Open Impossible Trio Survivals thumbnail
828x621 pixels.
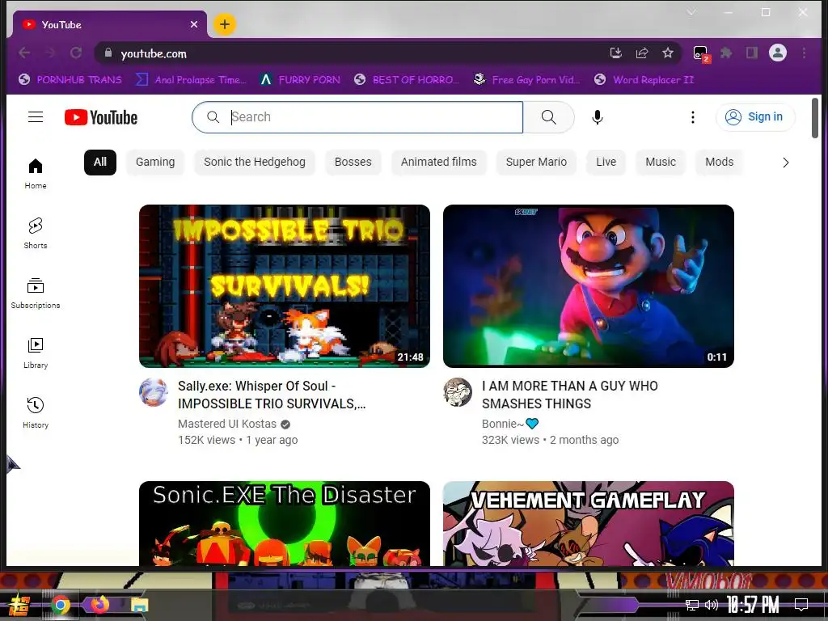pyautogui.click(x=285, y=286)
